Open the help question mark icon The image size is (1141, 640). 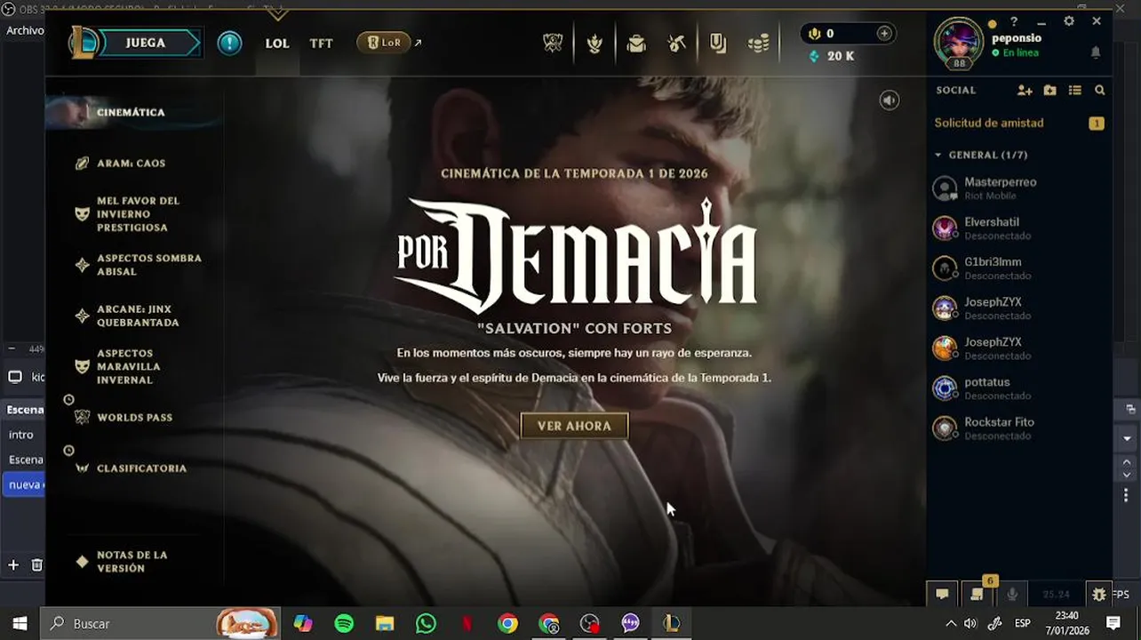1014,22
